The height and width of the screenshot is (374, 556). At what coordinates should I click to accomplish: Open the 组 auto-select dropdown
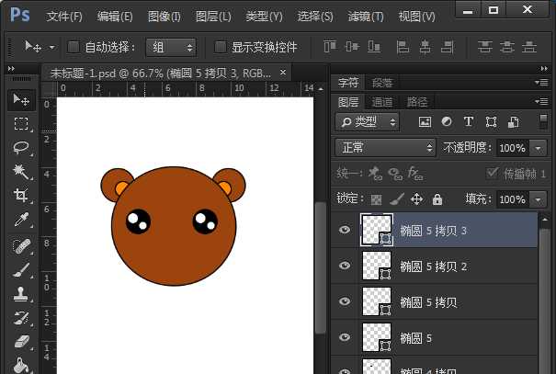point(171,47)
